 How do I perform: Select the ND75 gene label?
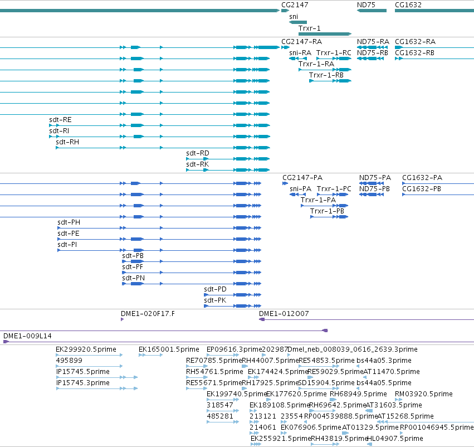coord(366,5)
